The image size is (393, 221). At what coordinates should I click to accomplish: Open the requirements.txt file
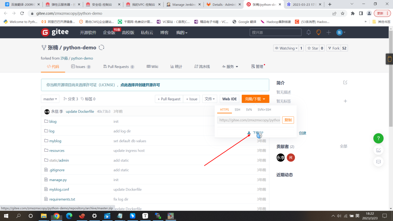pyautogui.click(x=62, y=199)
